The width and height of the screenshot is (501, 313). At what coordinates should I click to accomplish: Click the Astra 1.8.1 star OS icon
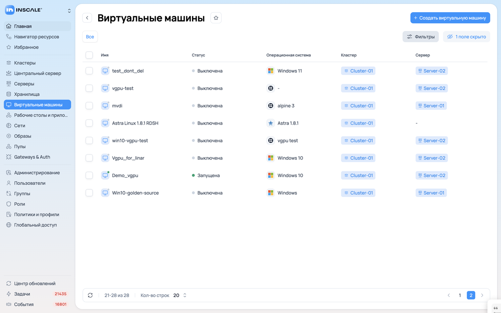[x=271, y=123]
